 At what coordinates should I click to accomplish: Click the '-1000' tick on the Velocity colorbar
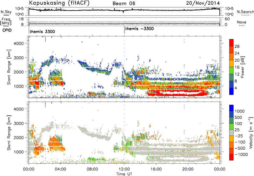coord(241,154)
